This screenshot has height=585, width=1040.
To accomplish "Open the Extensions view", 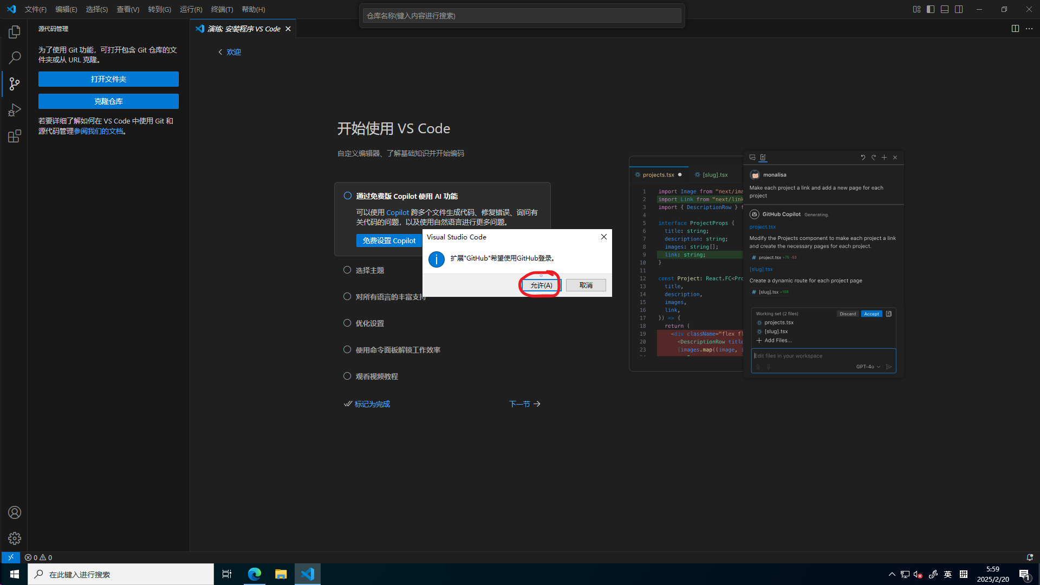I will [x=14, y=136].
